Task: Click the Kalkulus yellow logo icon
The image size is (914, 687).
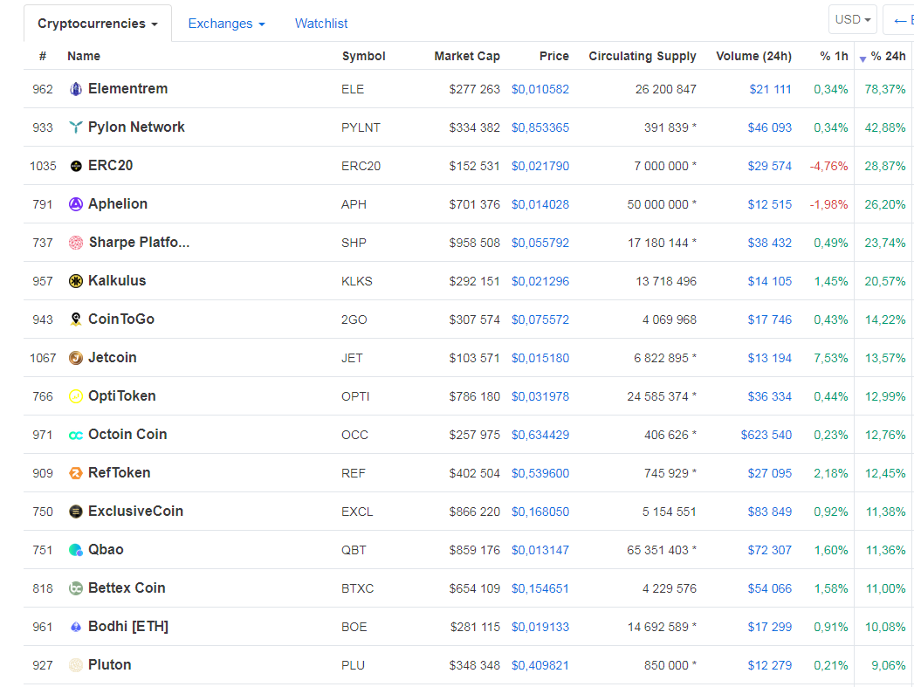Action: [x=76, y=281]
